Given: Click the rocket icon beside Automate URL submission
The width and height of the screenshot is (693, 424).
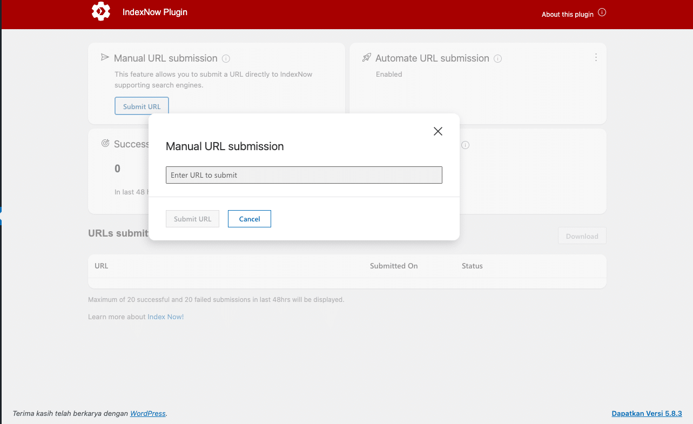Looking at the screenshot, I should pyautogui.click(x=367, y=57).
